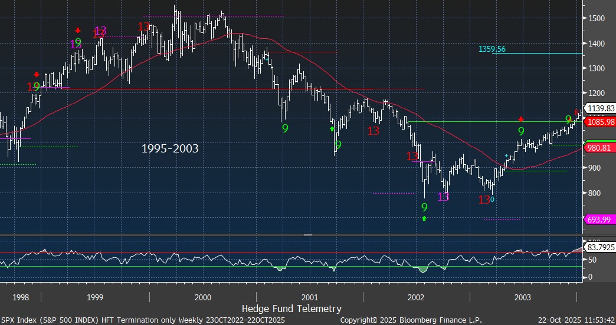Click the cyan plus marker in early 2003
The image size is (616, 325).
click(506, 156)
